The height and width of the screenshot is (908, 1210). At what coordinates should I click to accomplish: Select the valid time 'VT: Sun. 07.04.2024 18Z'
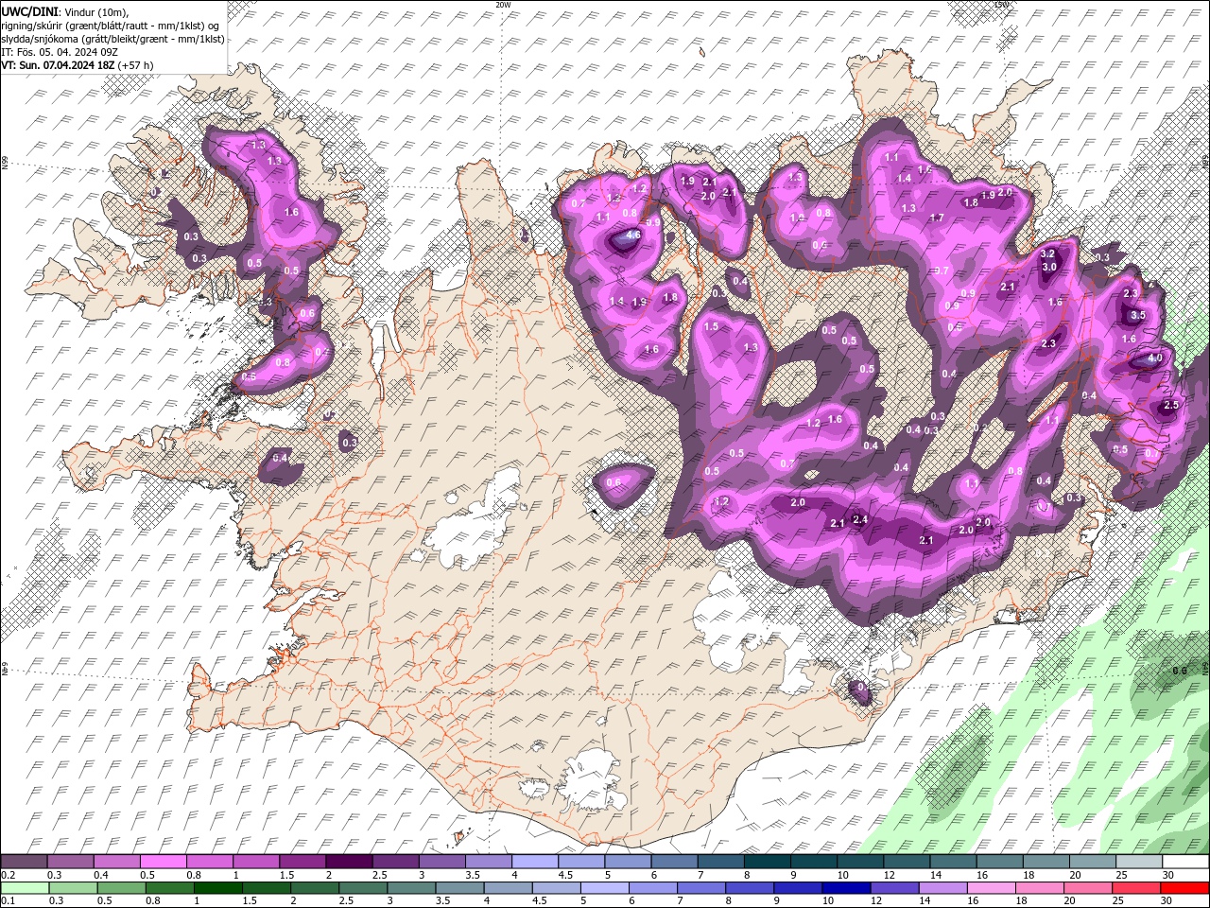click(x=58, y=65)
